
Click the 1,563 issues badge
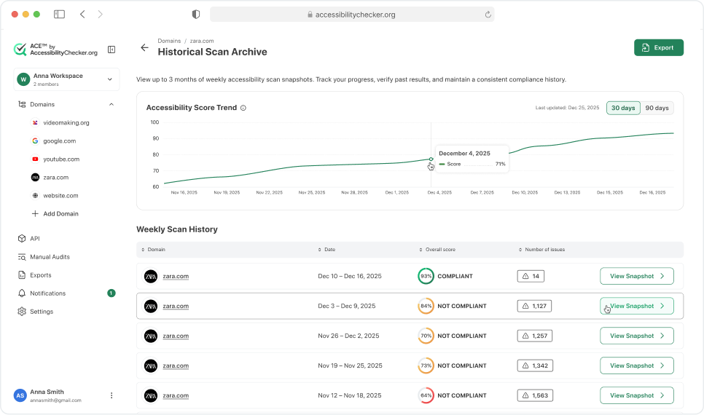click(x=535, y=396)
